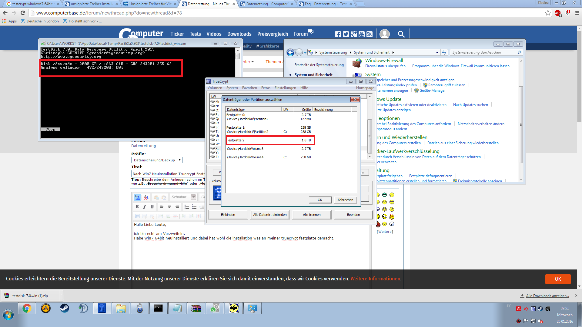Confirm partition selection with OK in the dialog
The image size is (582, 327).
coord(320,200)
